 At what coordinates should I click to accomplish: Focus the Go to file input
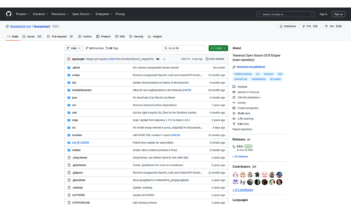(184, 48)
